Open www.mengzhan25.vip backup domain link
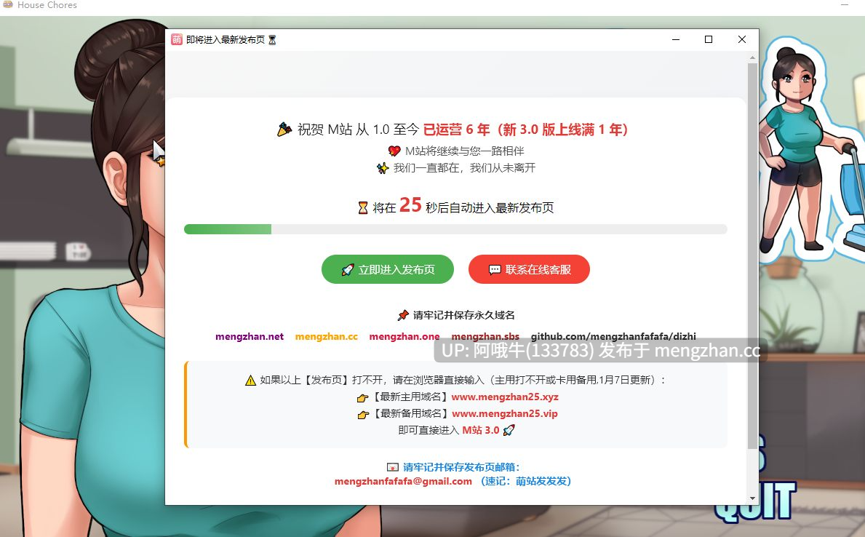This screenshot has height=537, width=865. (505, 413)
